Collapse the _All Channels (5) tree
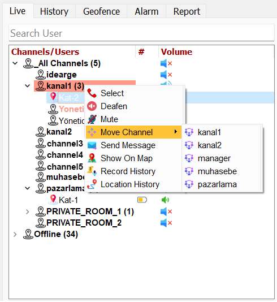The width and height of the screenshot is (277, 302). click(15, 63)
